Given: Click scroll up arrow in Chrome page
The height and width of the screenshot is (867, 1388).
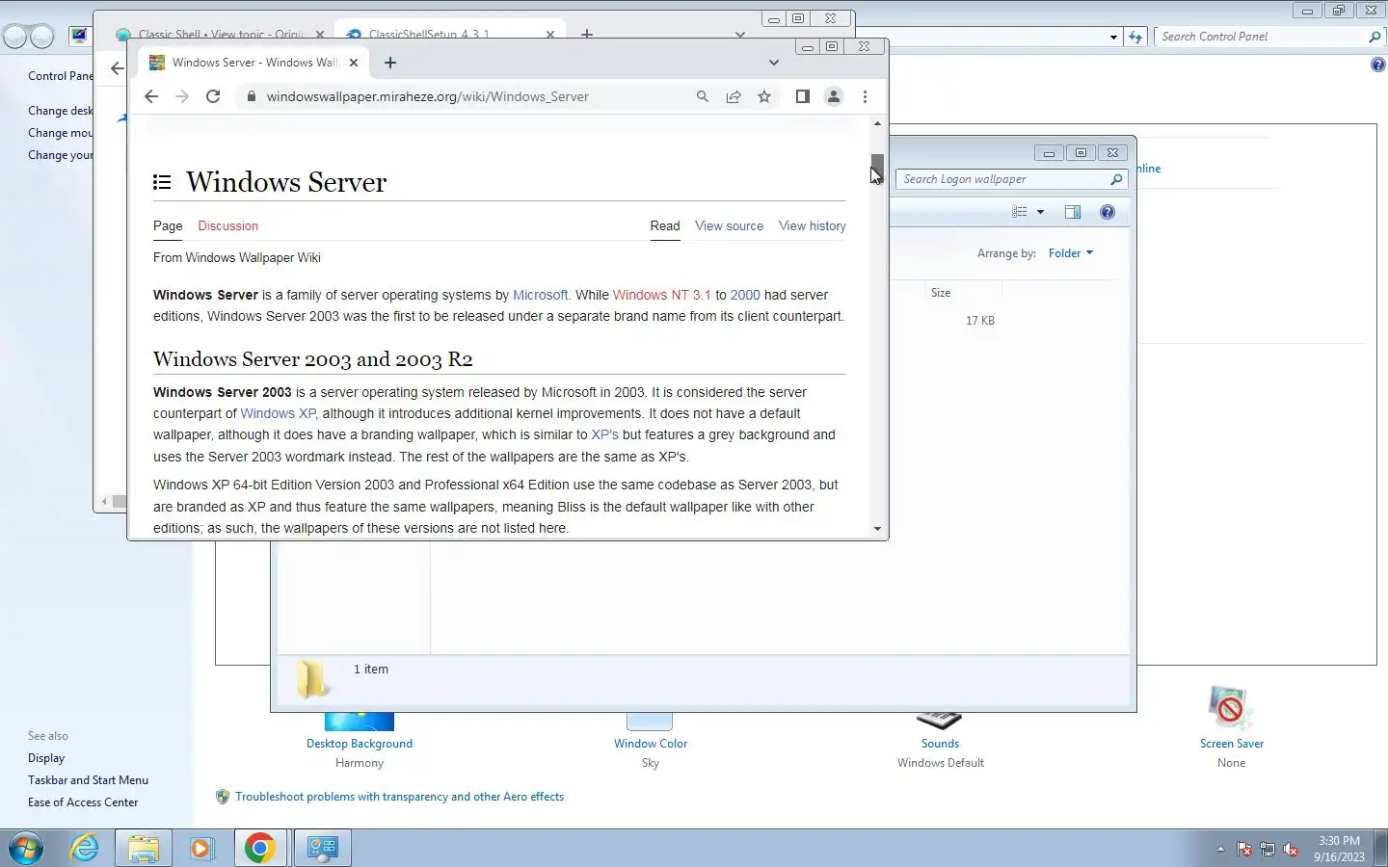Looking at the screenshot, I should click(x=877, y=123).
